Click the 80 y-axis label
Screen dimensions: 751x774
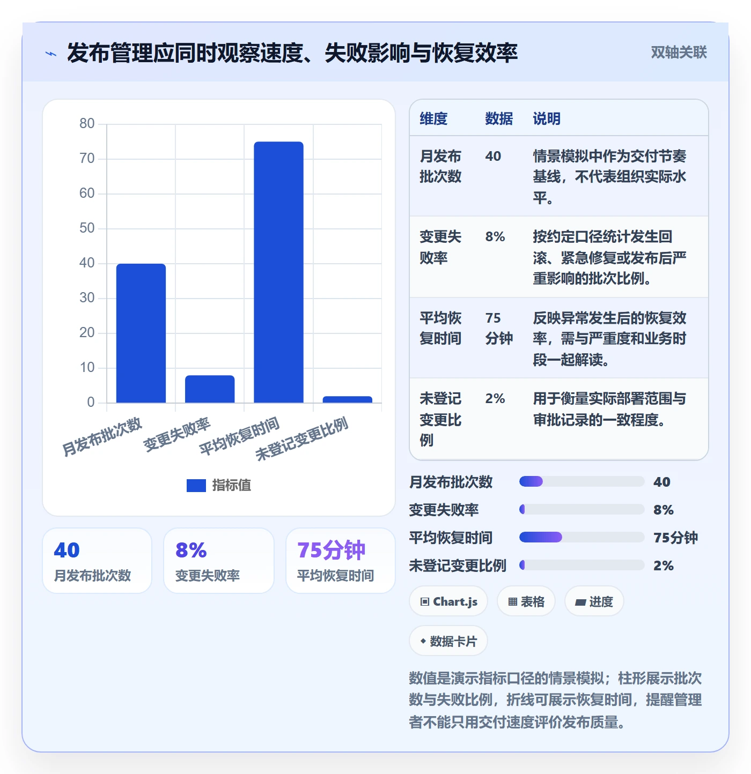(87, 124)
